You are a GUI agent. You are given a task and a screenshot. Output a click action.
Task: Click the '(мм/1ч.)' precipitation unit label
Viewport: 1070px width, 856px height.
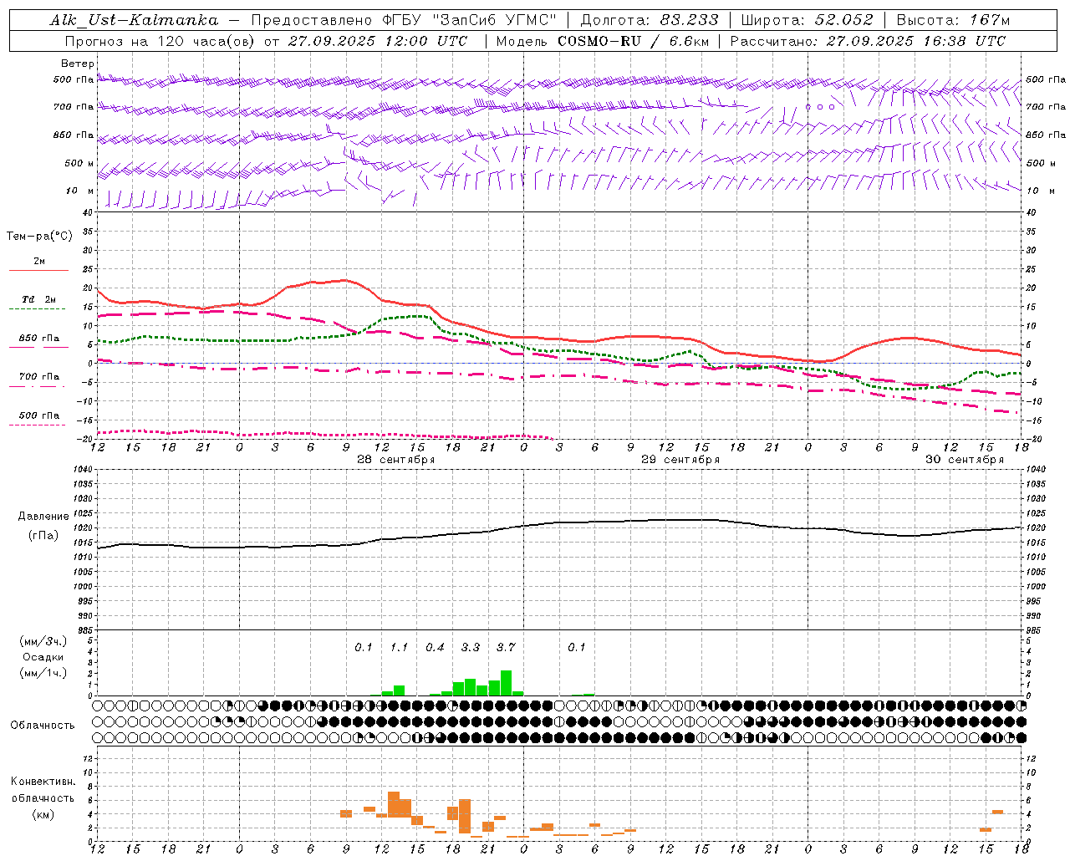43,673
